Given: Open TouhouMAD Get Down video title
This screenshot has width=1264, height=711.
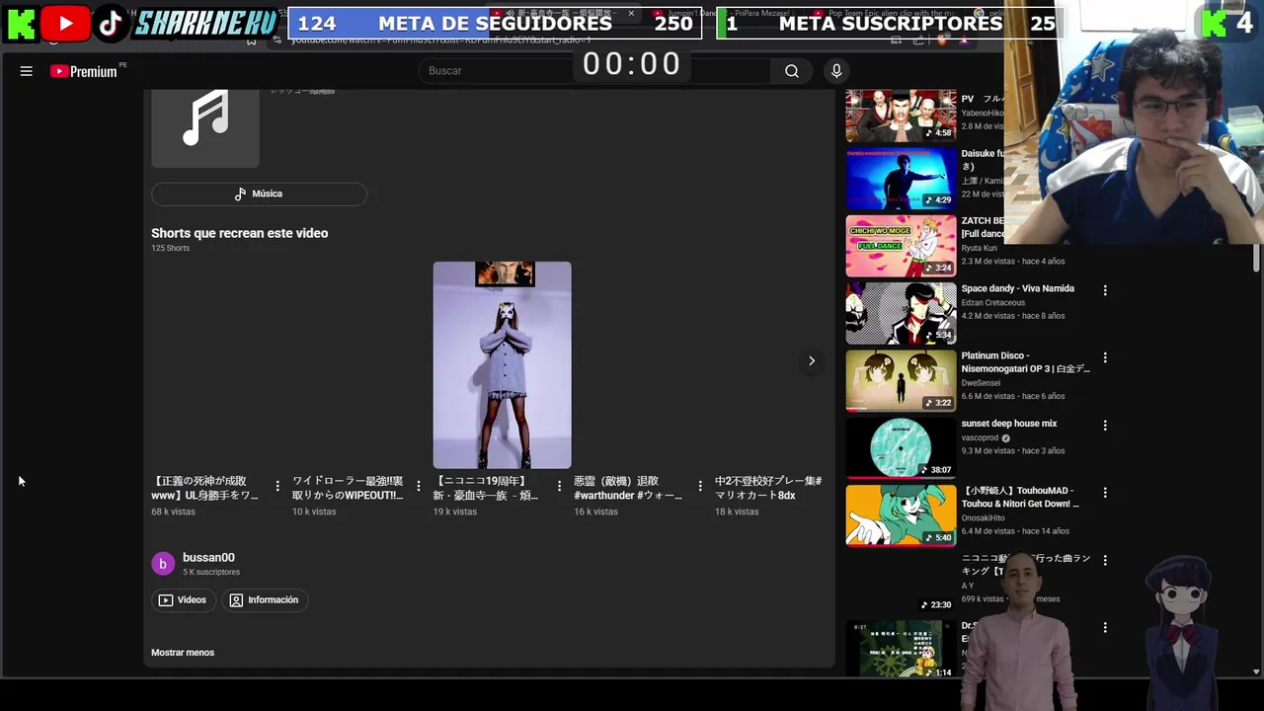Looking at the screenshot, I should click(x=1020, y=497).
